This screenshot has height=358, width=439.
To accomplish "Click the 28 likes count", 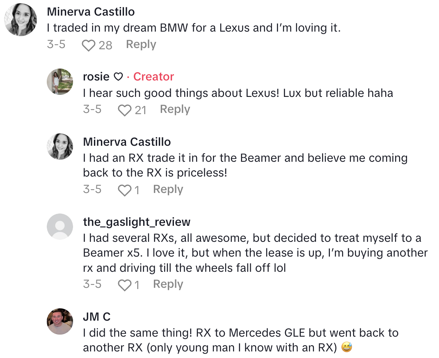I will point(105,45).
